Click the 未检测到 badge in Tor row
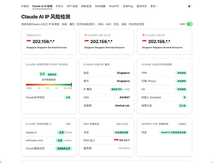 click(181, 89)
